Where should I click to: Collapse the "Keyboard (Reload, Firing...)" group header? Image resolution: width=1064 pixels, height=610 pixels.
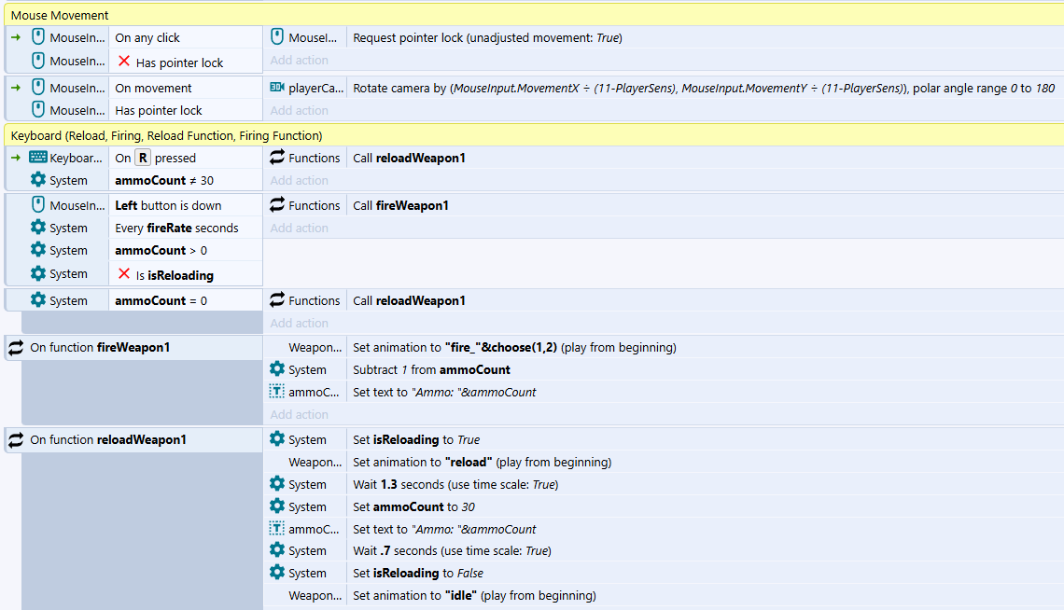pos(166,135)
